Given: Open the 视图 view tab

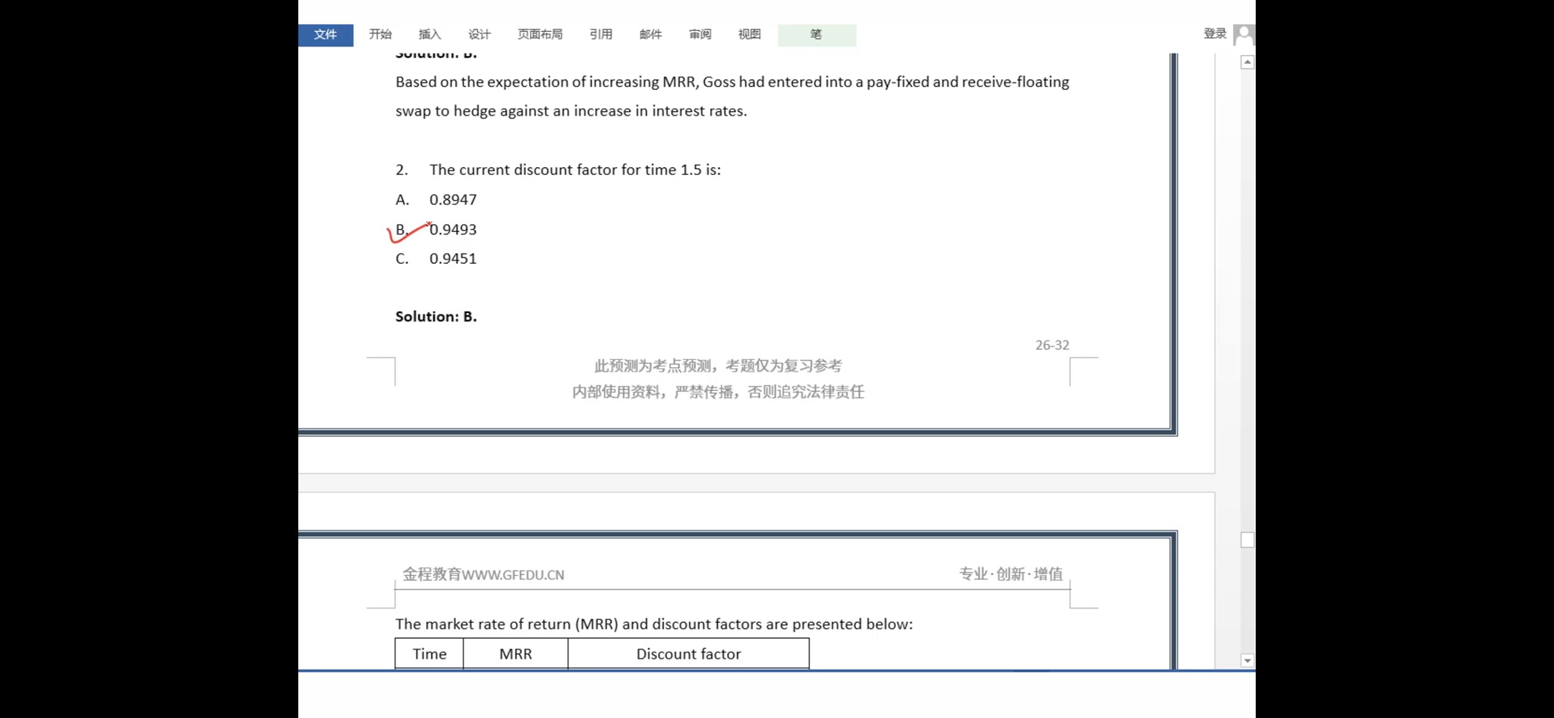Looking at the screenshot, I should click(x=749, y=34).
